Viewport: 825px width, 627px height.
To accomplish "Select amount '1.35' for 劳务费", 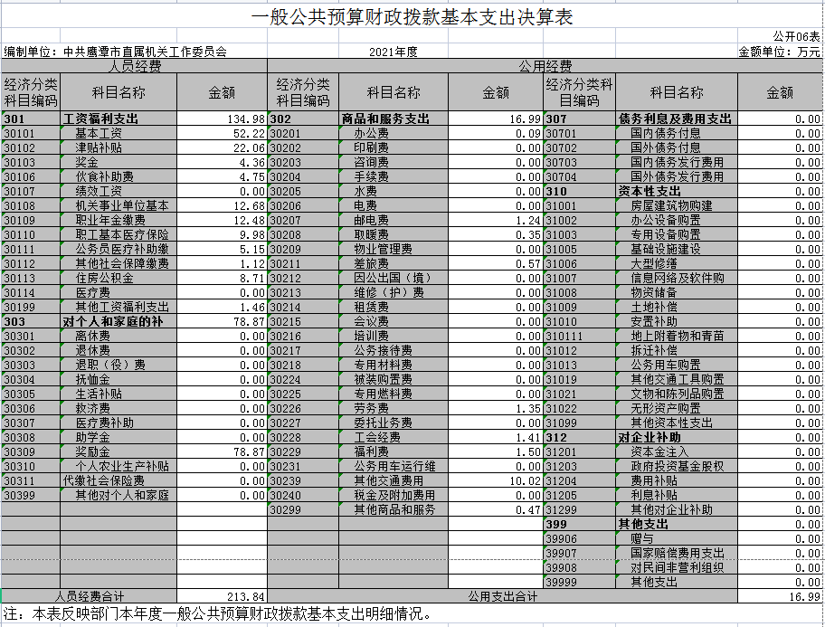I will 496,408.
